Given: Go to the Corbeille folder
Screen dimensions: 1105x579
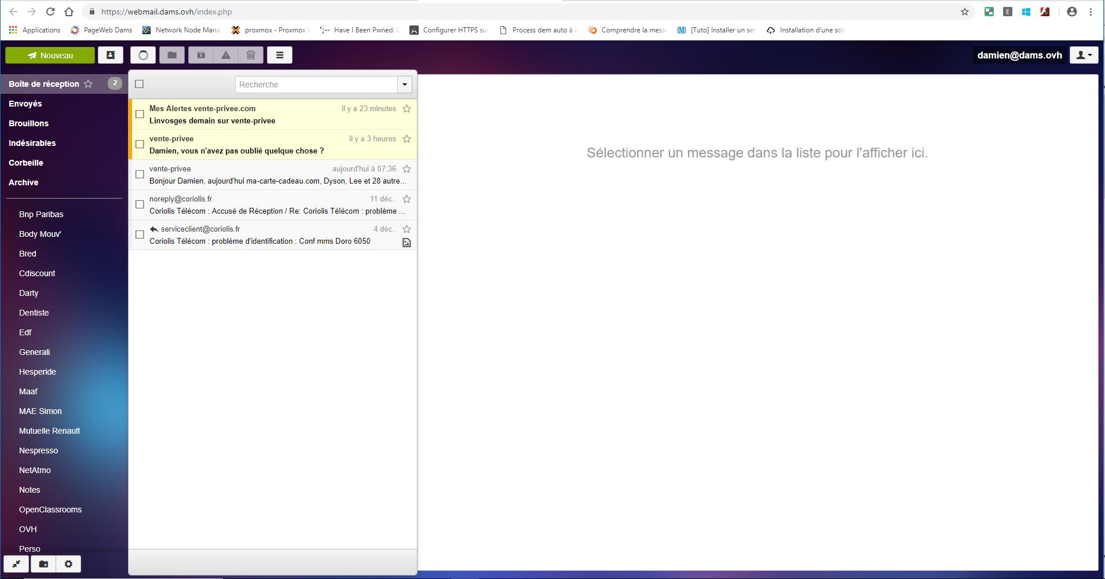Looking at the screenshot, I should (x=26, y=163).
